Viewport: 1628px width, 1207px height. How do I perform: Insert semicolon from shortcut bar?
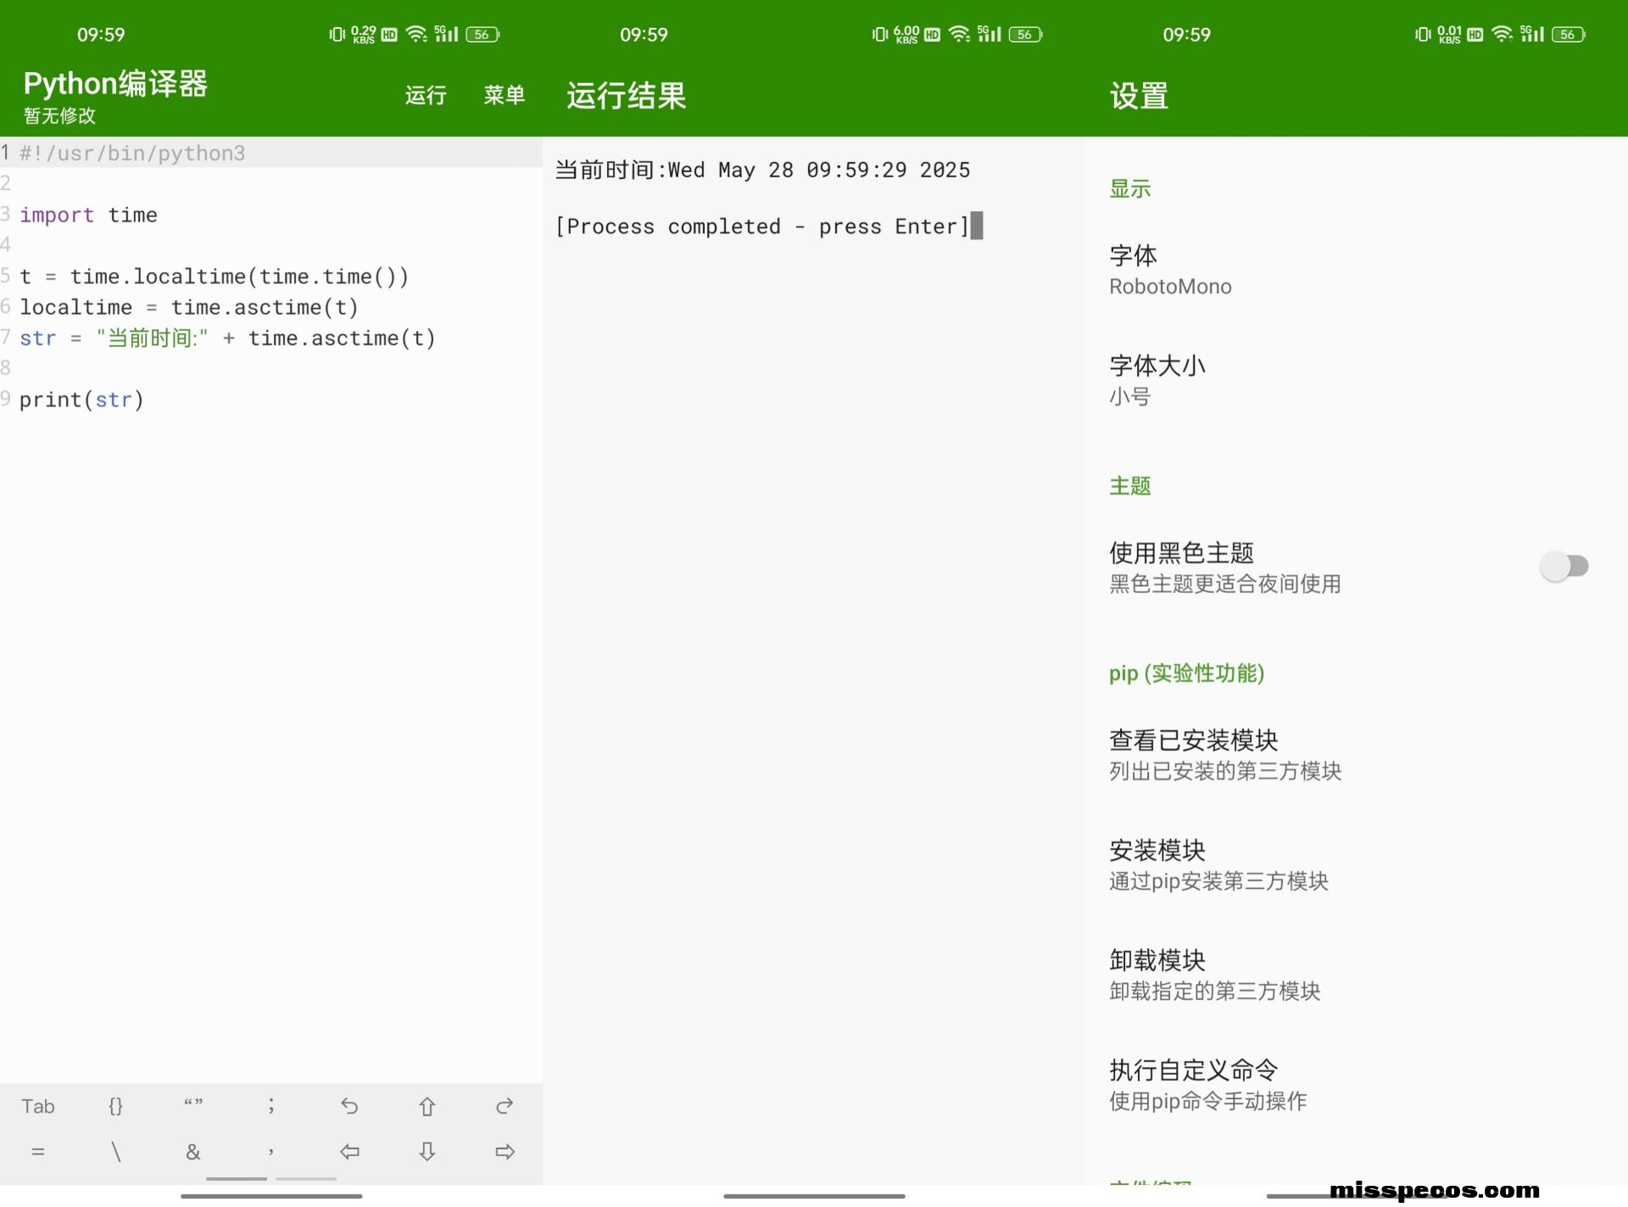click(x=271, y=1105)
